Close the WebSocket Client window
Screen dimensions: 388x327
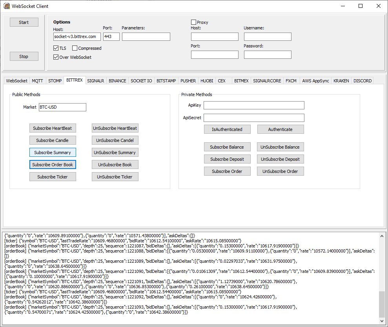coord(378,6)
